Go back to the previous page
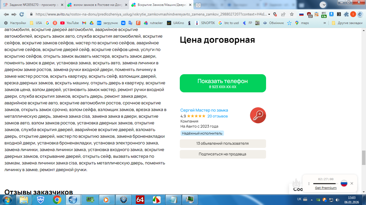The height and width of the screenshot is (205, 366). click(6, 14)
